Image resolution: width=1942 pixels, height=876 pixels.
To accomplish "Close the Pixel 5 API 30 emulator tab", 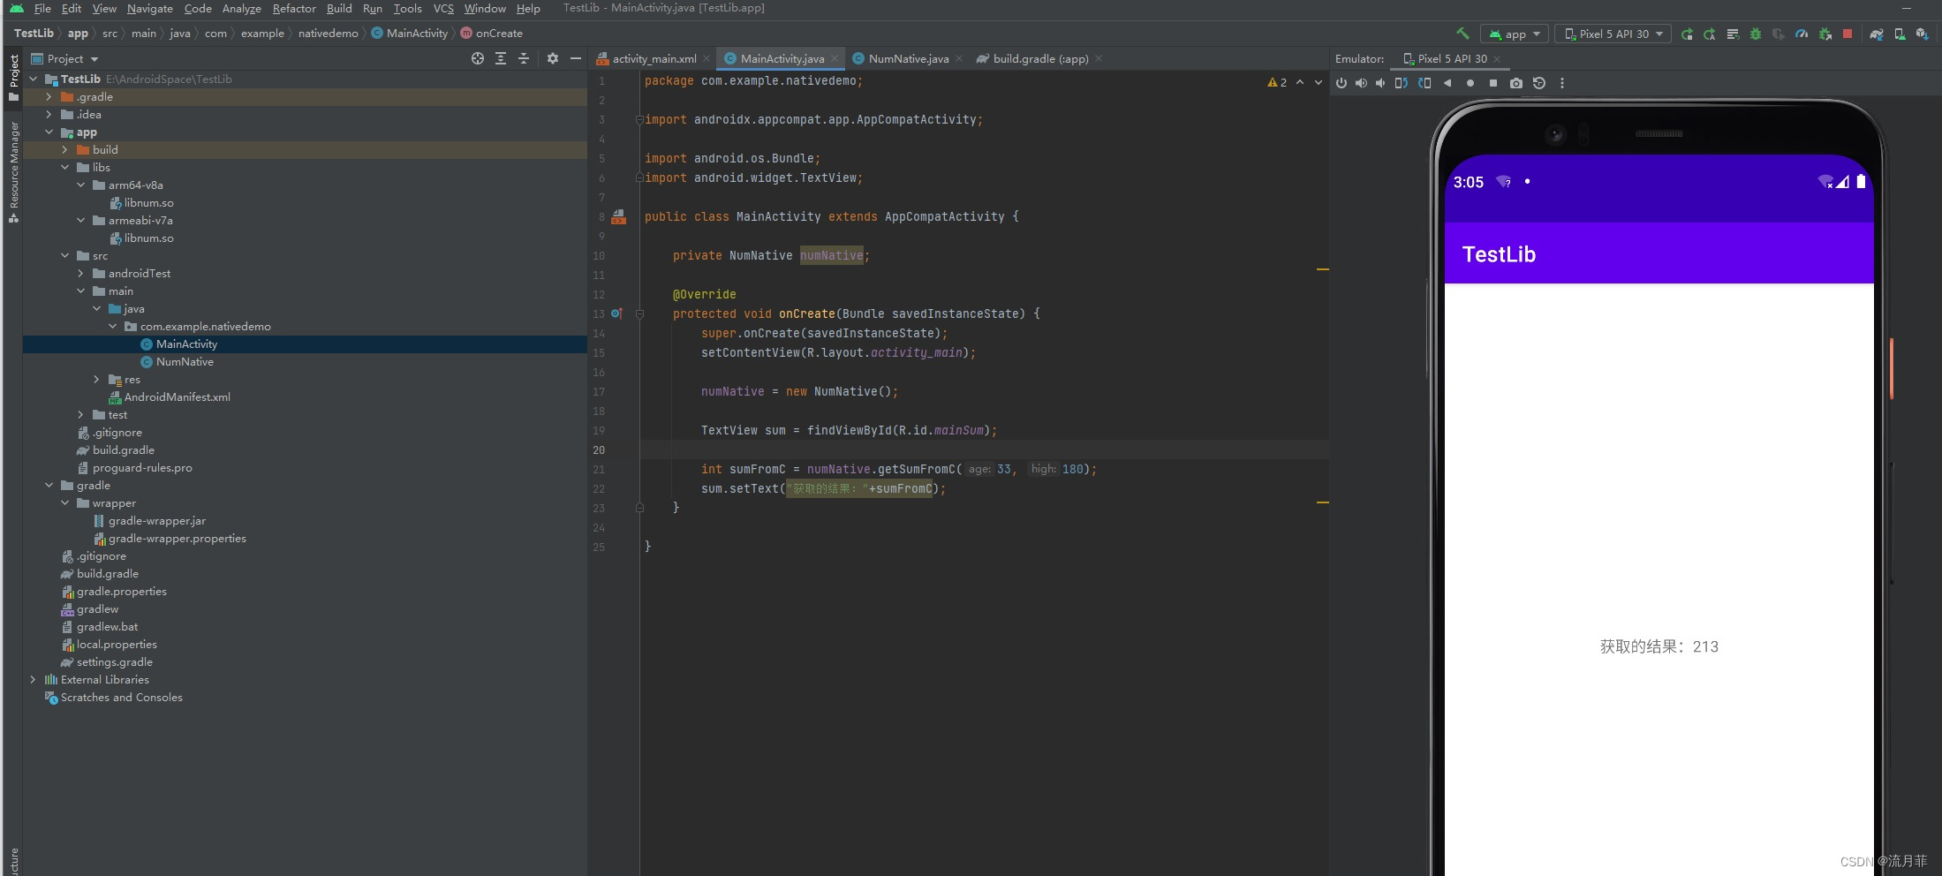I will [x=1497, y=59].
